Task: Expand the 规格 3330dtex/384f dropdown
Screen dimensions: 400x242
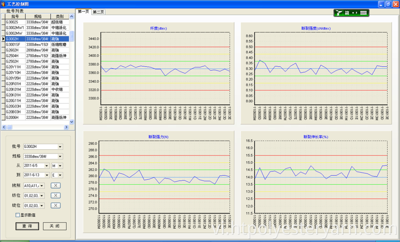Action: pyautogui.click(x=60, y=156)
